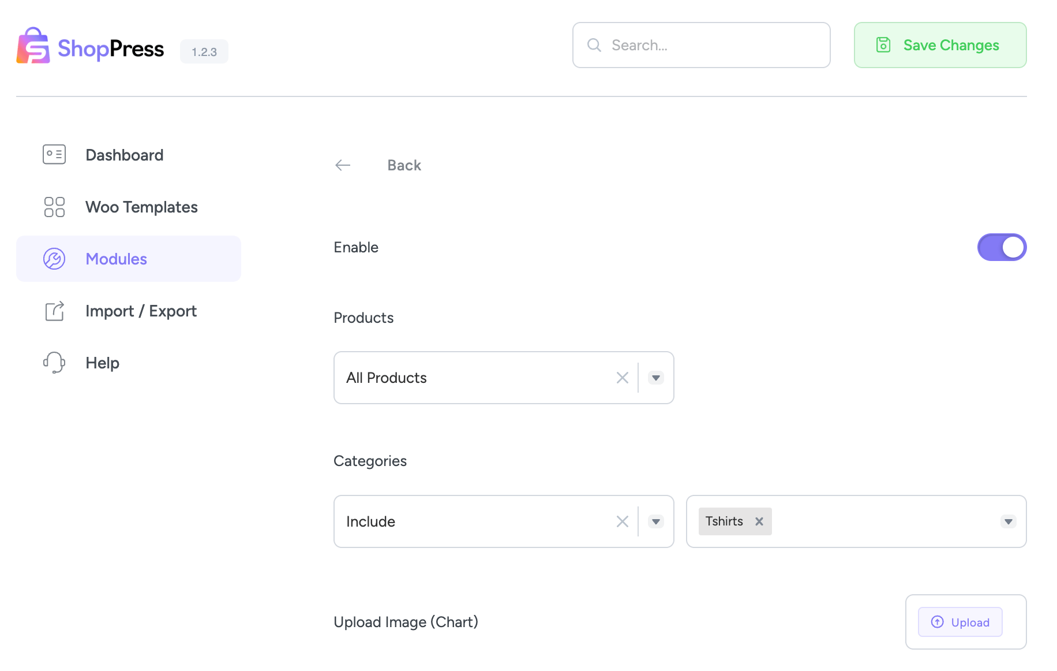Clear the All Products selection
Viewport: 1057px width, 671px height.
tap(623, 378)
